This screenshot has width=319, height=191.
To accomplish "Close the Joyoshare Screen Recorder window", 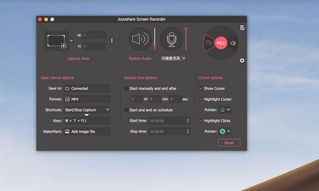I will click(x=40, y=20).
